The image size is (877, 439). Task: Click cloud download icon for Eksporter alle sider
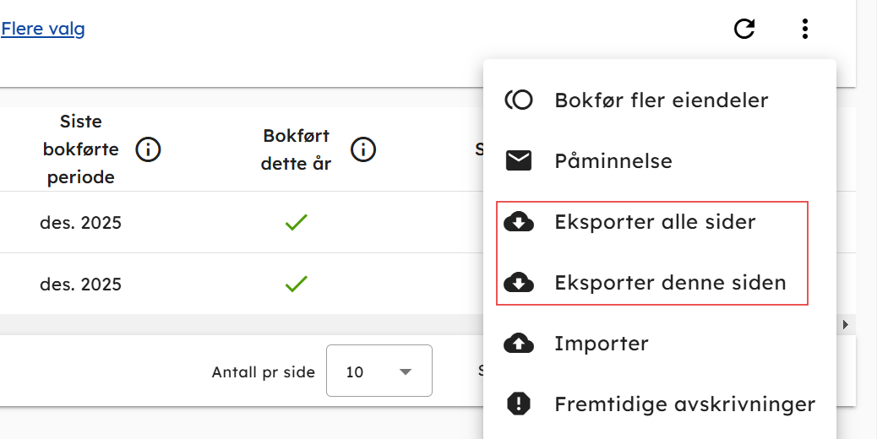pos(519,222)
